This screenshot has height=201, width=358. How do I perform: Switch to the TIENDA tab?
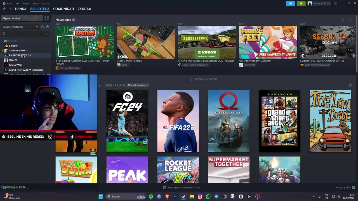(x=20, y=9)
